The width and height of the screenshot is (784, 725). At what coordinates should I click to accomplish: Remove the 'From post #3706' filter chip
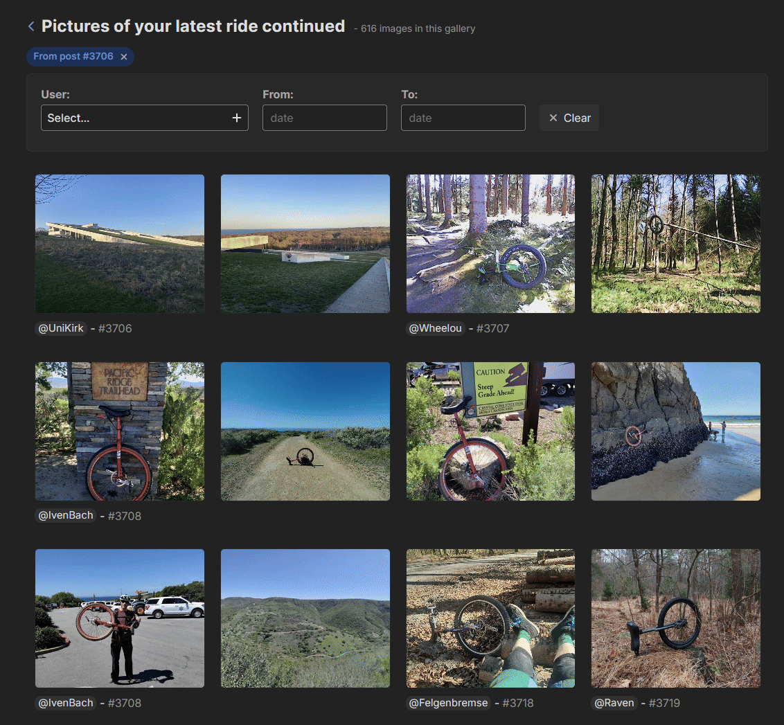point(124,57)
